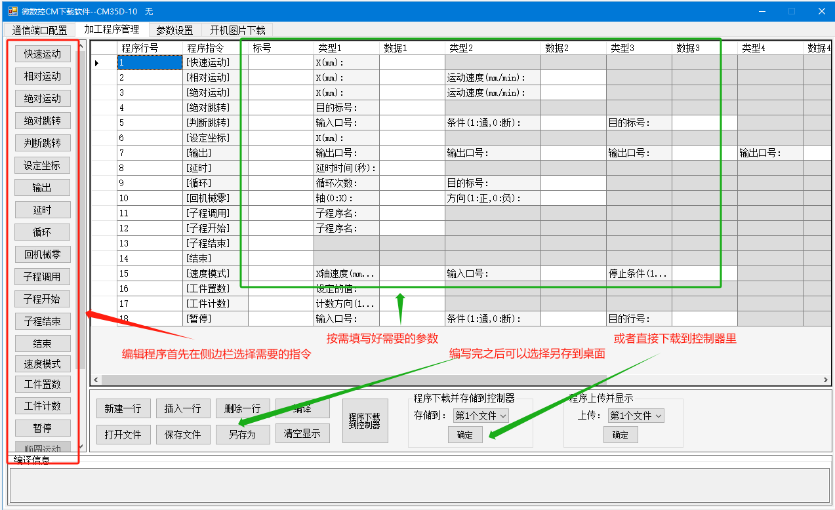
Task: Click the 程序下载到控制器 button
Action: (365, 421)
